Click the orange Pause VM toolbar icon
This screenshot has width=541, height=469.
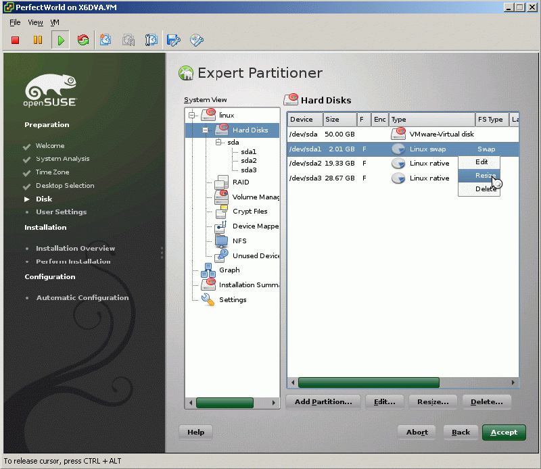(38, 41)
